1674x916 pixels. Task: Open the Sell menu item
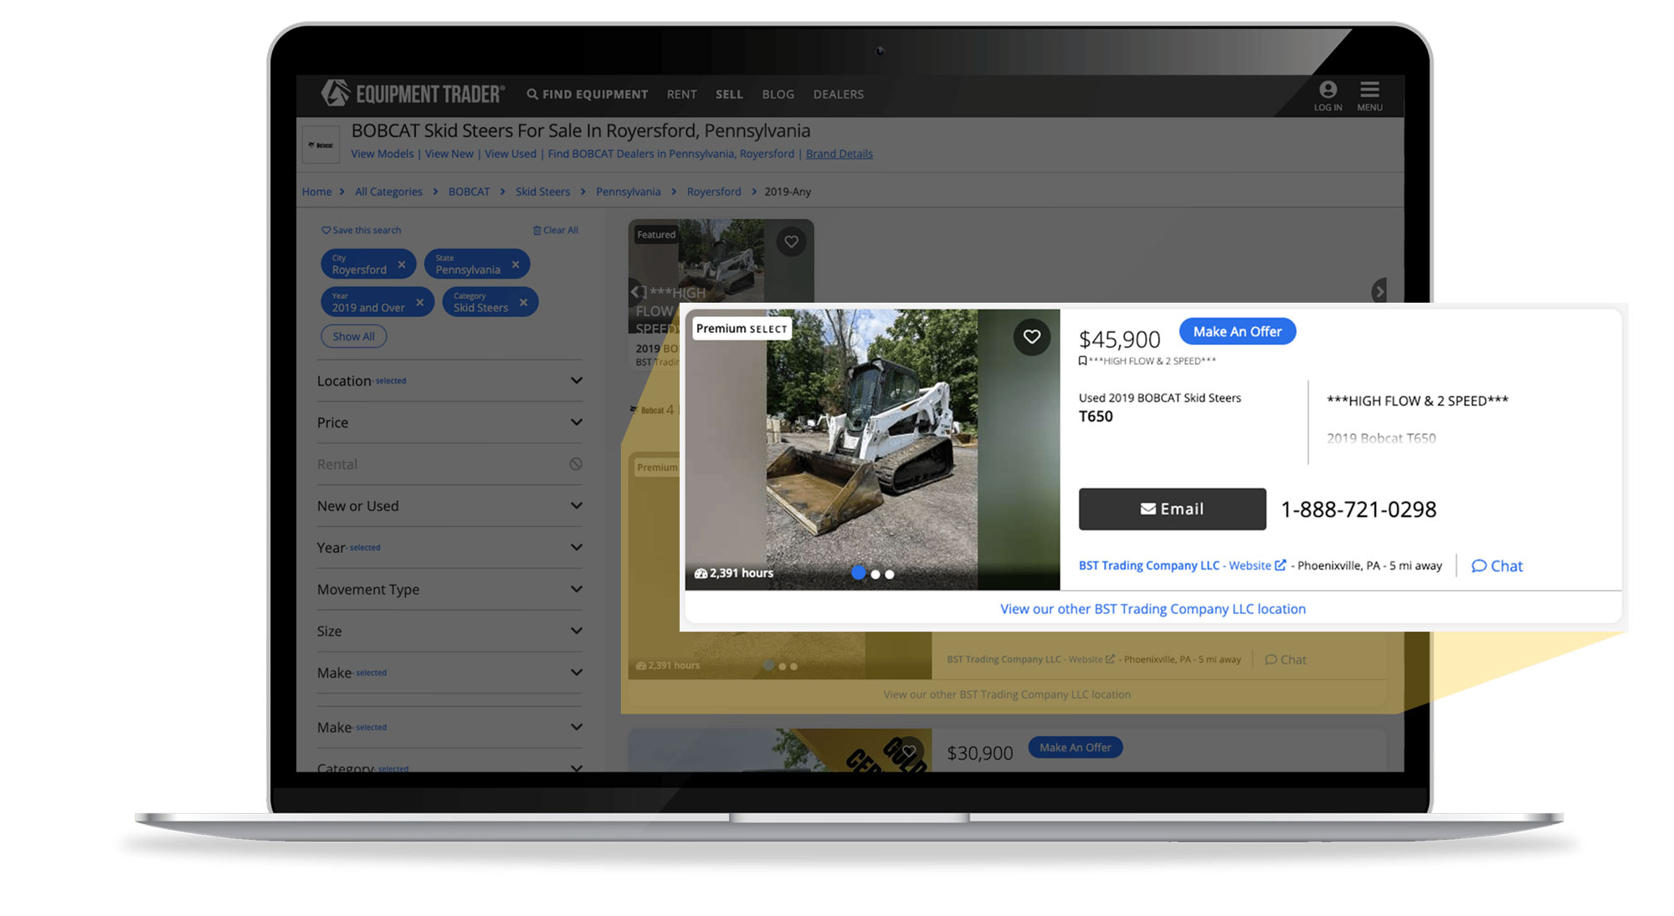pyautogui.click(x=728, y=95)
